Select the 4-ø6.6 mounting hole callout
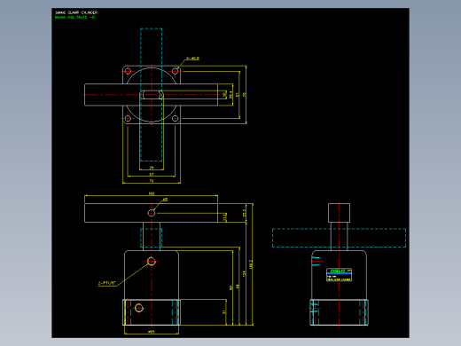Viewport: 461px width, 346px height. click(192, 59)
